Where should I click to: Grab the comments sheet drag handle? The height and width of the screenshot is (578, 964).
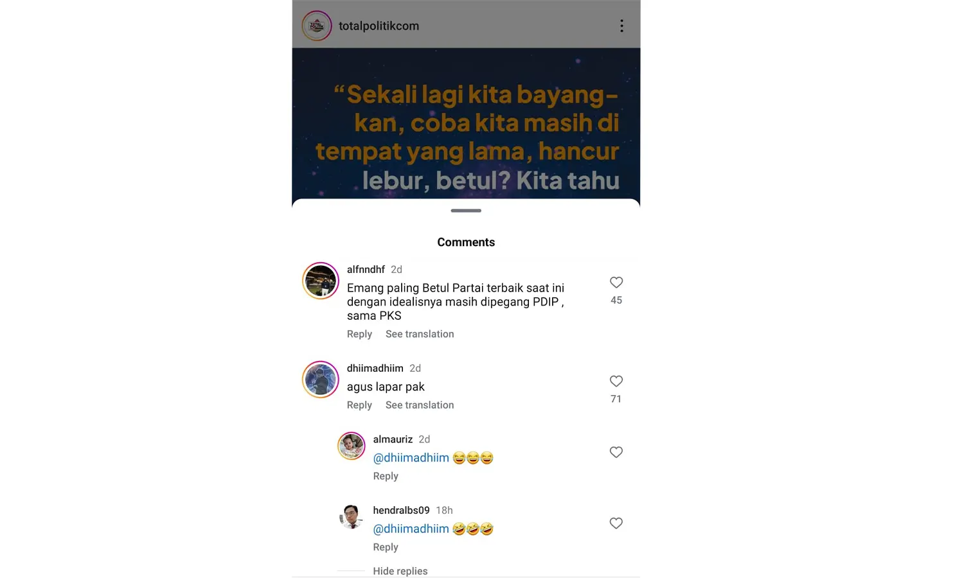tap(466, 211)
